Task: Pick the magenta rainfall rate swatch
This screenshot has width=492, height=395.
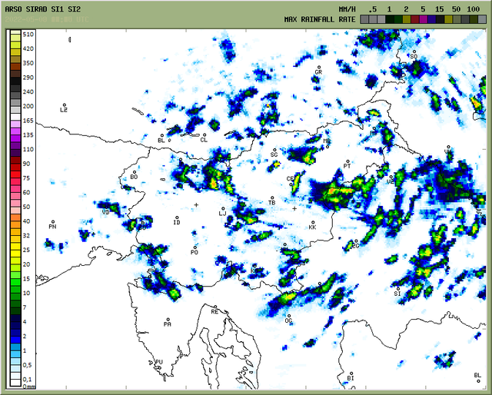Action: [424, 19]
